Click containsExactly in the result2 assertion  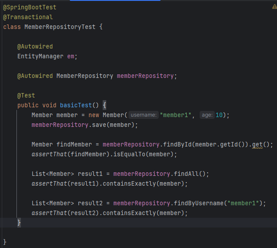tap(129, 213)
